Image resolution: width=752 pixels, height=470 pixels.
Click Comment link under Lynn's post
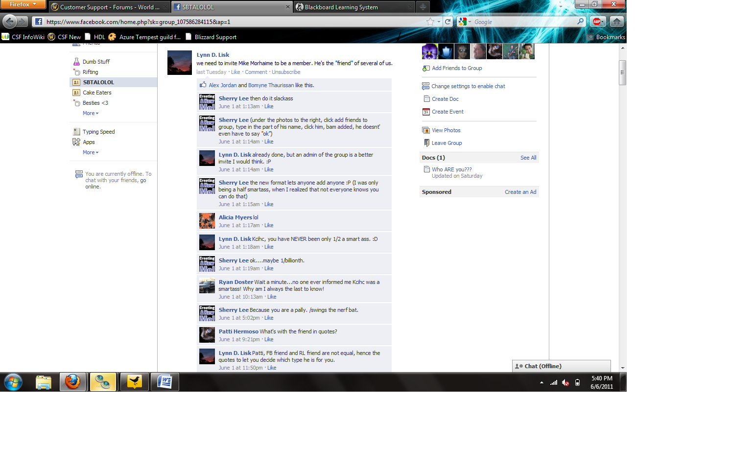point(256,72)
